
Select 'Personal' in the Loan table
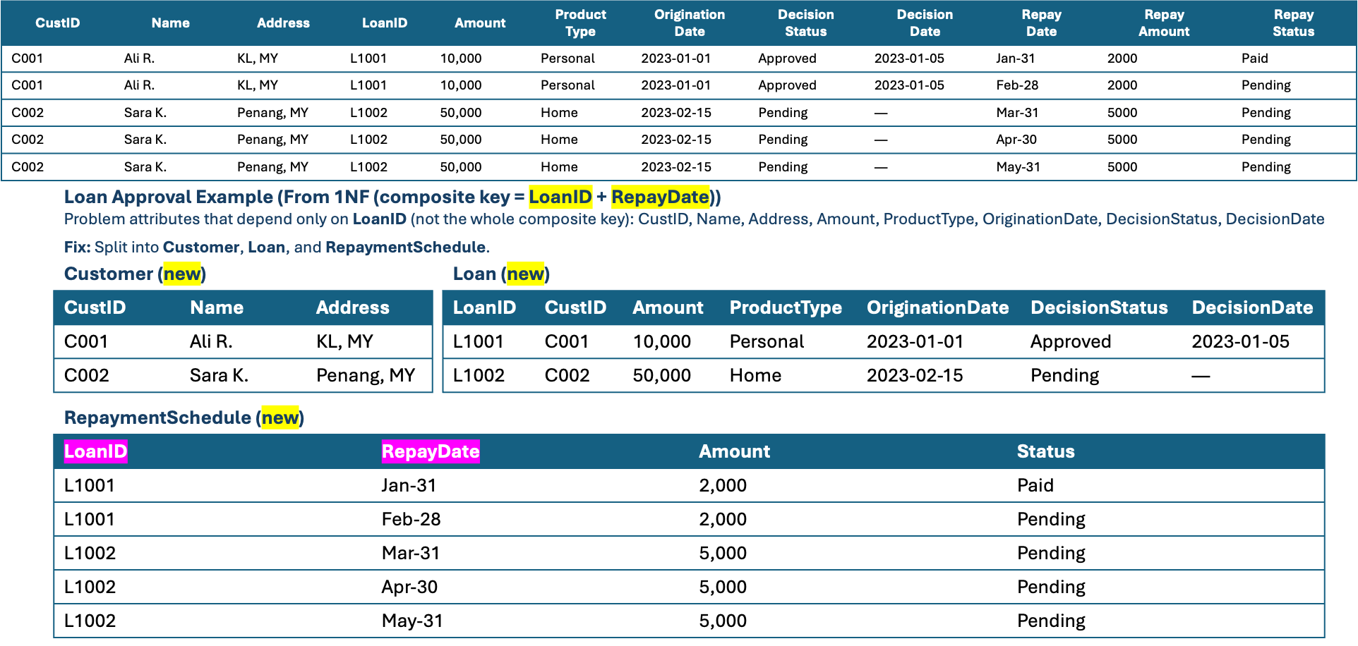pyautogui.click(x=767, y=342)
